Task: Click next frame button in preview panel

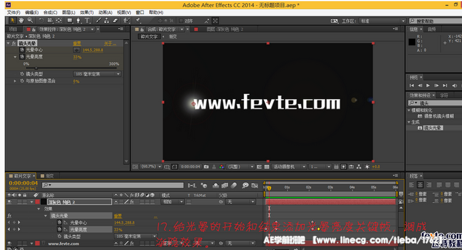Action: click(436, 86)
